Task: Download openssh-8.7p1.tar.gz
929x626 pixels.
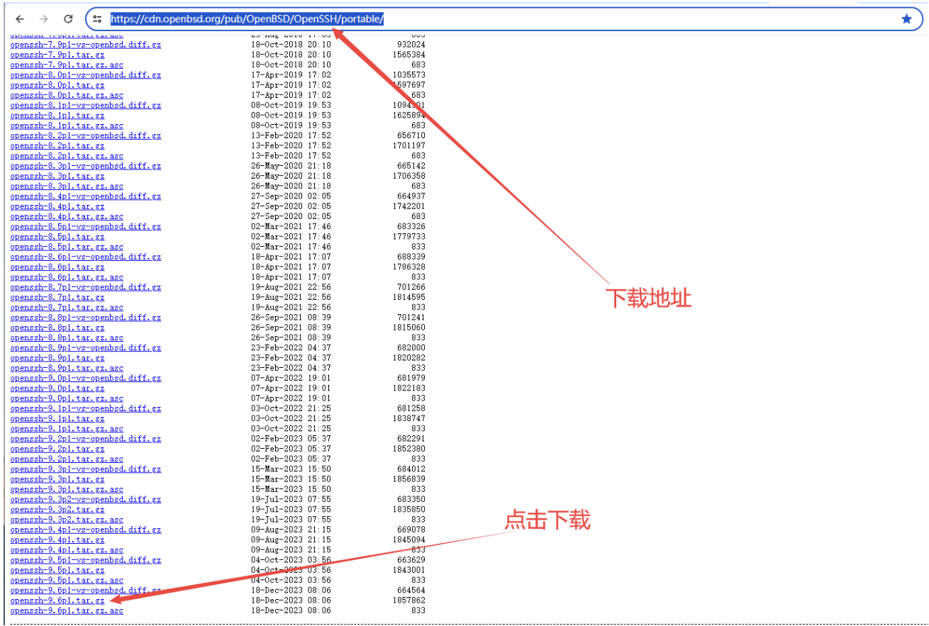Action: click(57, 297)
